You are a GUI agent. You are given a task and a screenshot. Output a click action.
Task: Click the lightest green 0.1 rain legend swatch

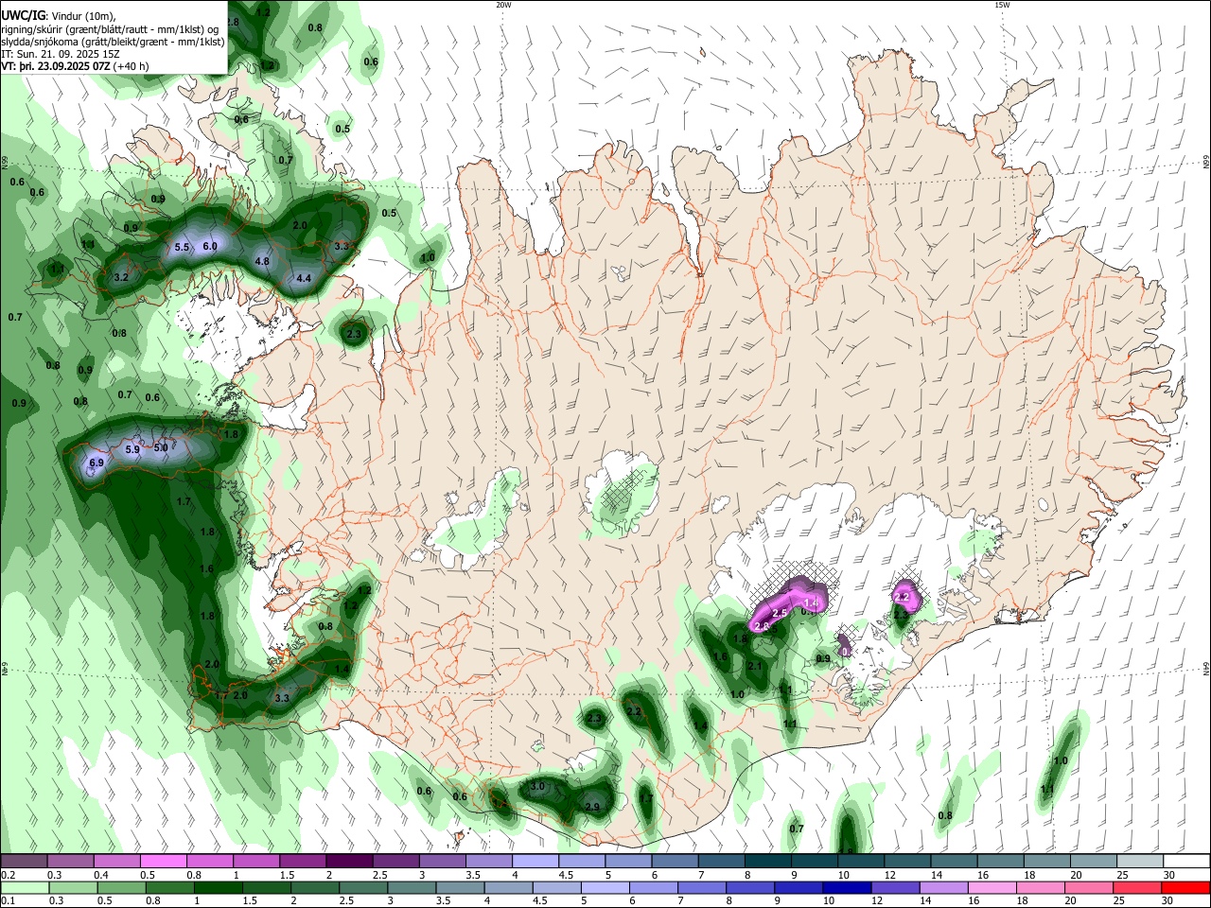tap(24, 887)
